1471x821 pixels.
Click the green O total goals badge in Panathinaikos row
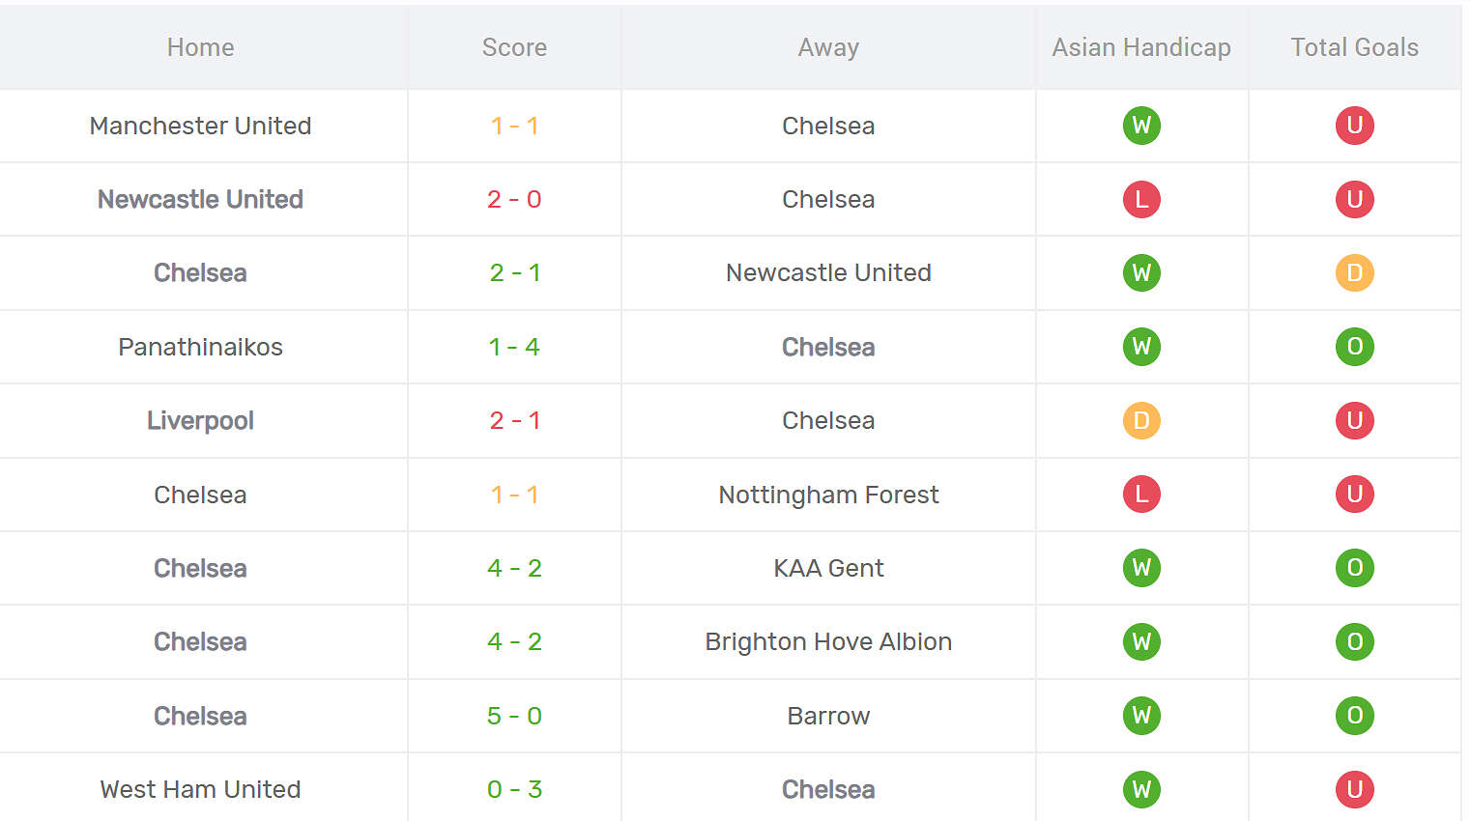click(x=1354, y=347)
